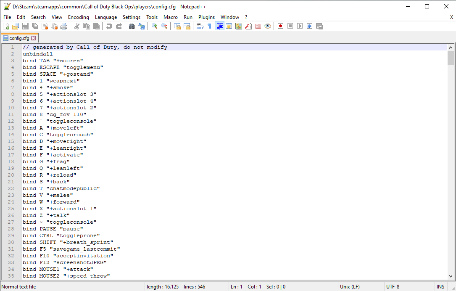Open the Document Map icon
Viewport: 456px width, 291px height.
(238, 26)
